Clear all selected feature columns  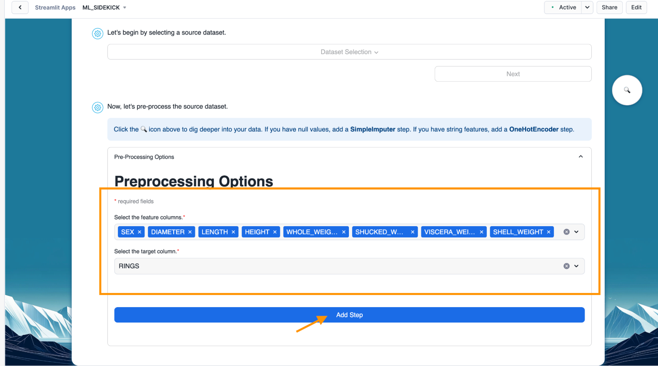(566, 232)
